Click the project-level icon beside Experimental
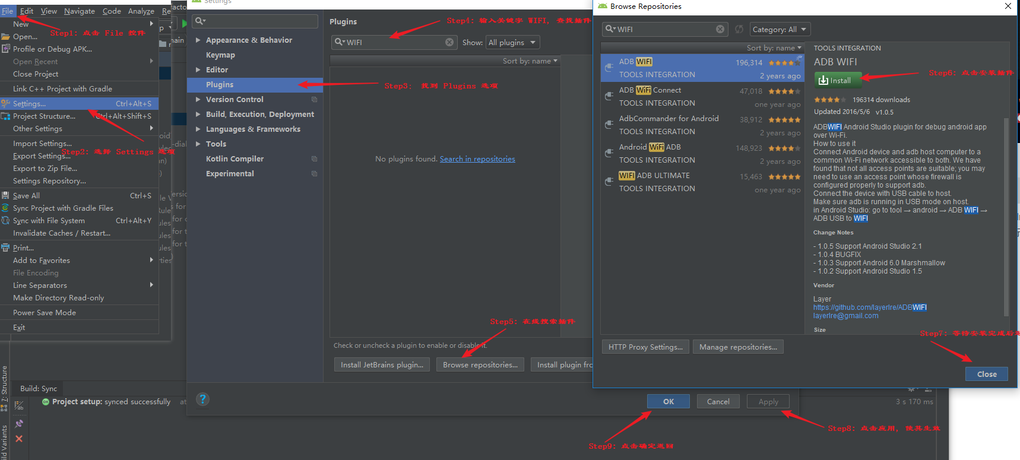 click(314, 174)
